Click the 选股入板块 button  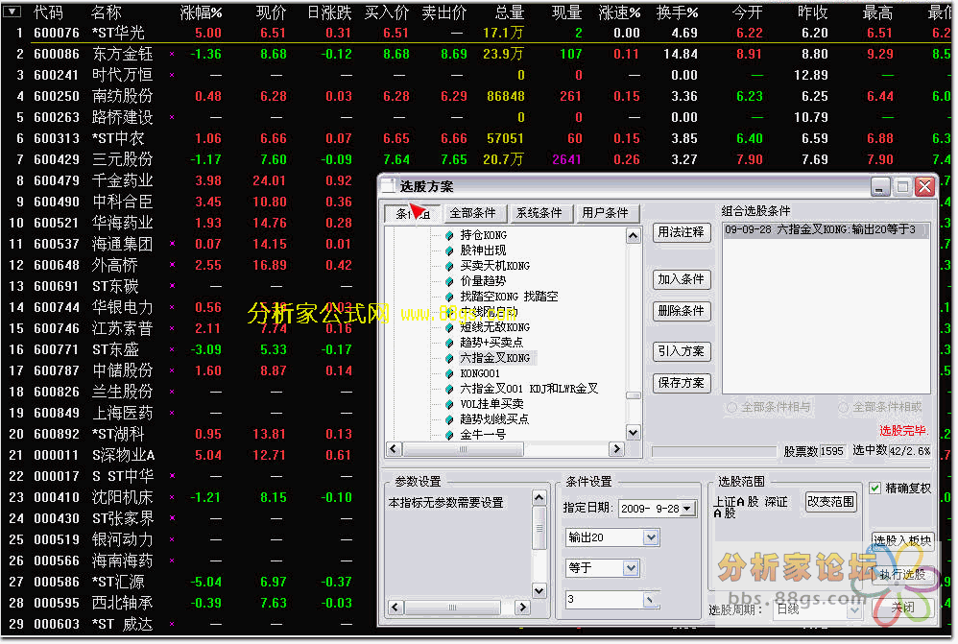pos(902,540)
